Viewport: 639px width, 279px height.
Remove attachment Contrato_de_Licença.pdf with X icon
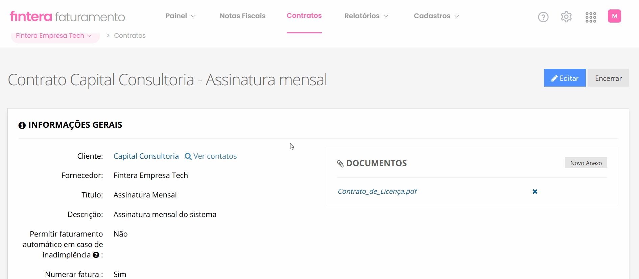point(535,191)
